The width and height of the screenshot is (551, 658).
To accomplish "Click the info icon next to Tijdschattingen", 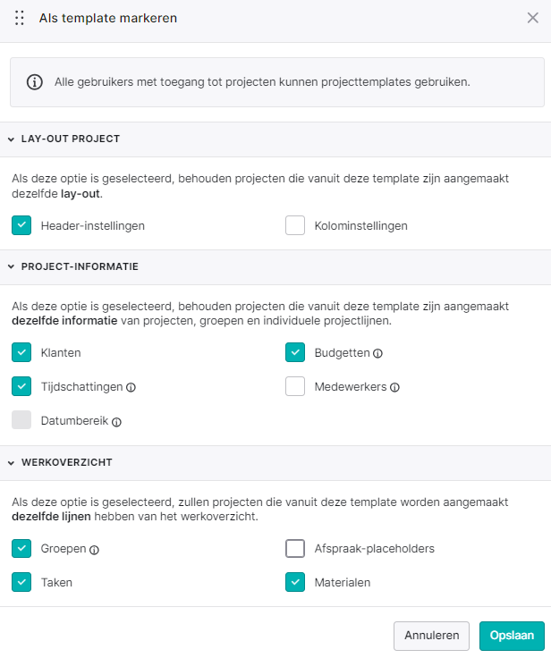I will tap(131, 387).
